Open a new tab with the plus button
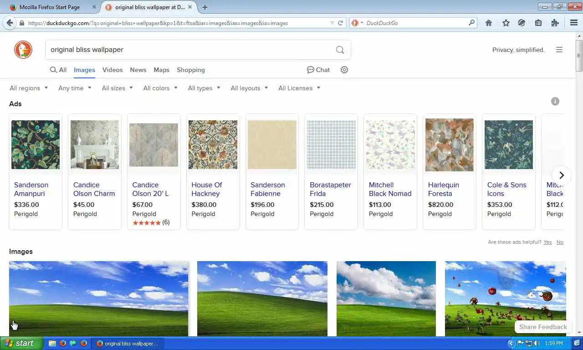 205,7
